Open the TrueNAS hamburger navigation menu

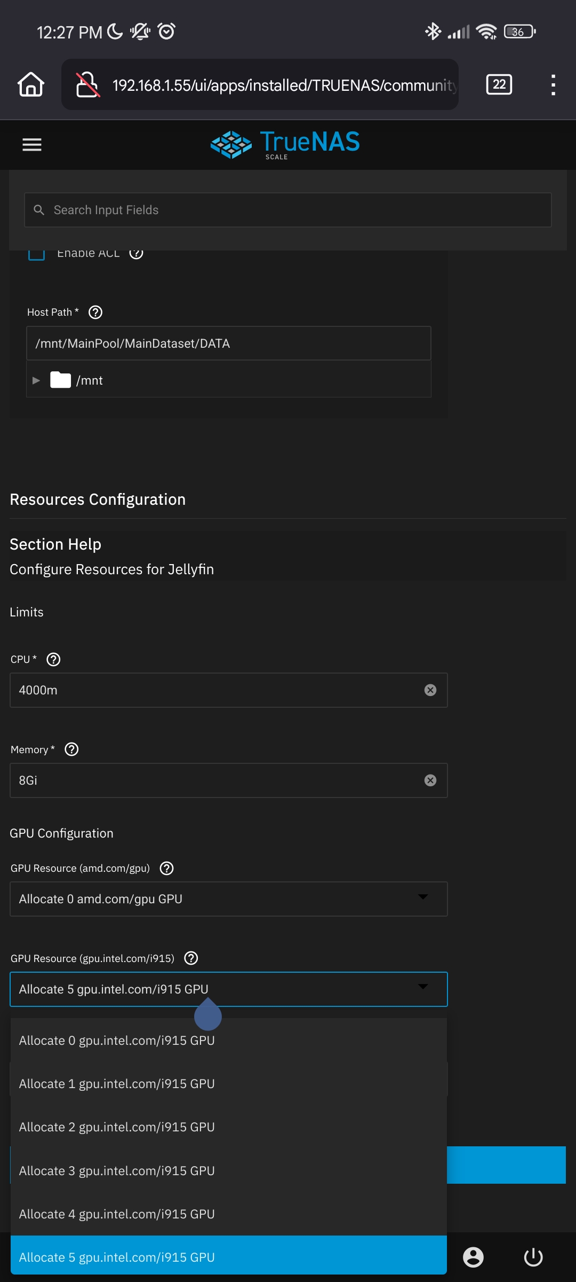pyautogui.click(x=32, y=144)
